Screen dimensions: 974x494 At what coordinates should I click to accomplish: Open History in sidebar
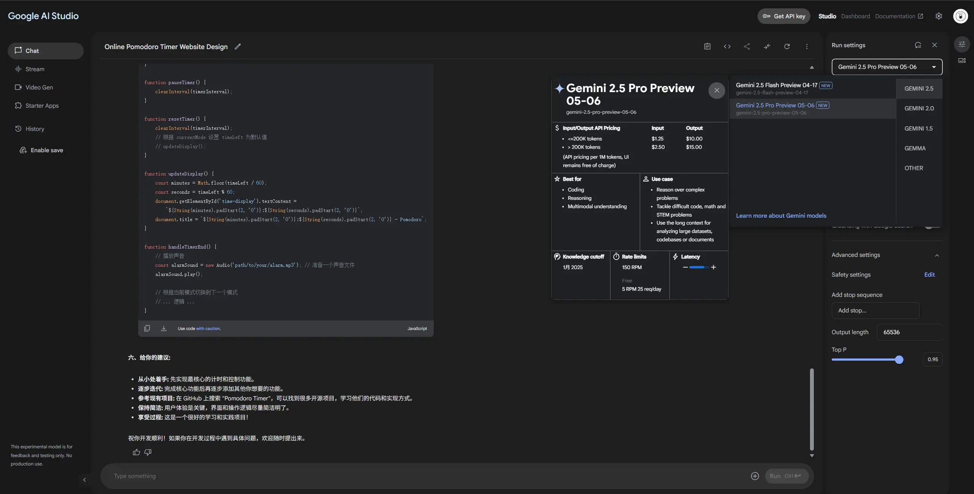click(46, 129)
